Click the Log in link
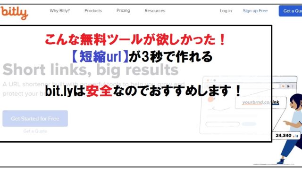The height and width of the screenshot is (169, 302). coord(226,11)
